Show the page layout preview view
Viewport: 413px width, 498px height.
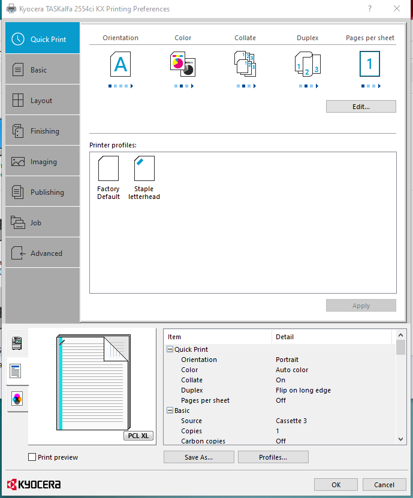click(16, 371)
